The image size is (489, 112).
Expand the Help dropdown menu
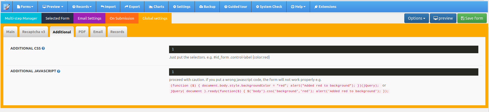pos(298,7)
